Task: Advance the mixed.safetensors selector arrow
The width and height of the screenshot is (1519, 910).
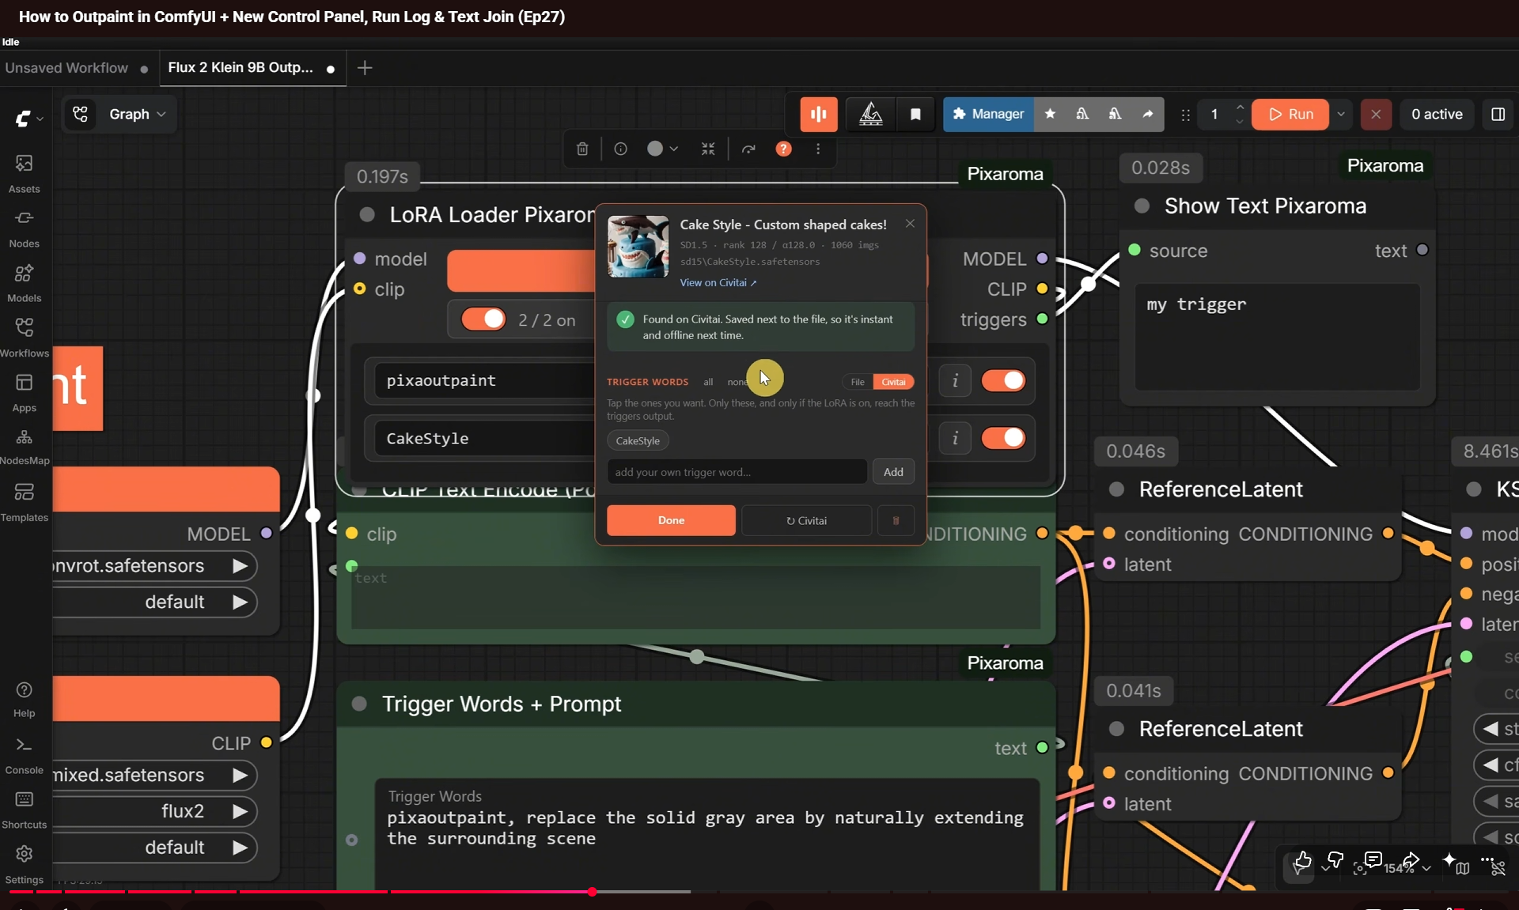Action: 241,775
